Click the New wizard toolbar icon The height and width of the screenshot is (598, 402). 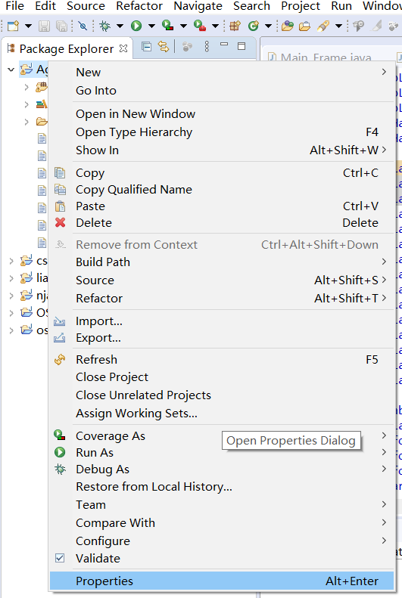tap(13, 26)
